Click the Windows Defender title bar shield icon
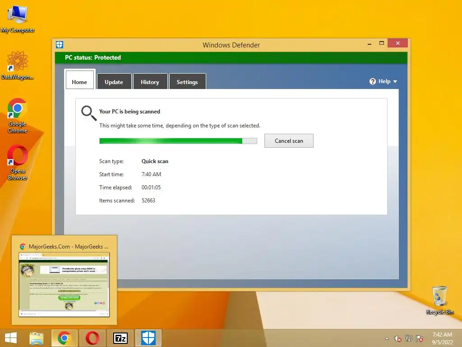The image size is (462, 347). (60, 45)
